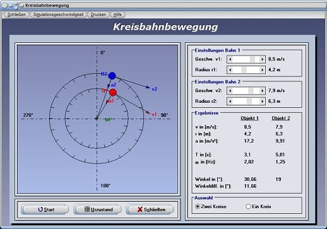Click the 270° axis label
Image resolution: width=327 pixels, height=229 pixels.
[x=28, y=115]
